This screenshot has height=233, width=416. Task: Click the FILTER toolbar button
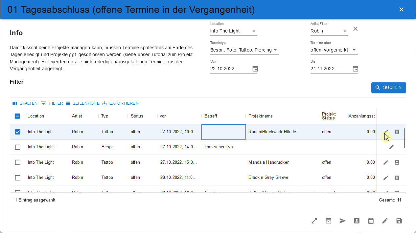(x=52, y=103)
